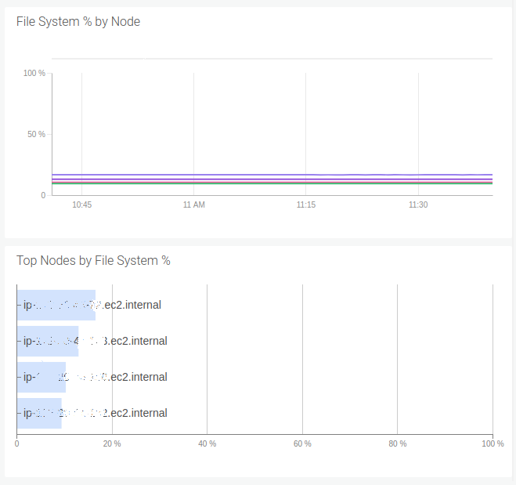Click the 10:45 time axis label

[x=82, y=204]
